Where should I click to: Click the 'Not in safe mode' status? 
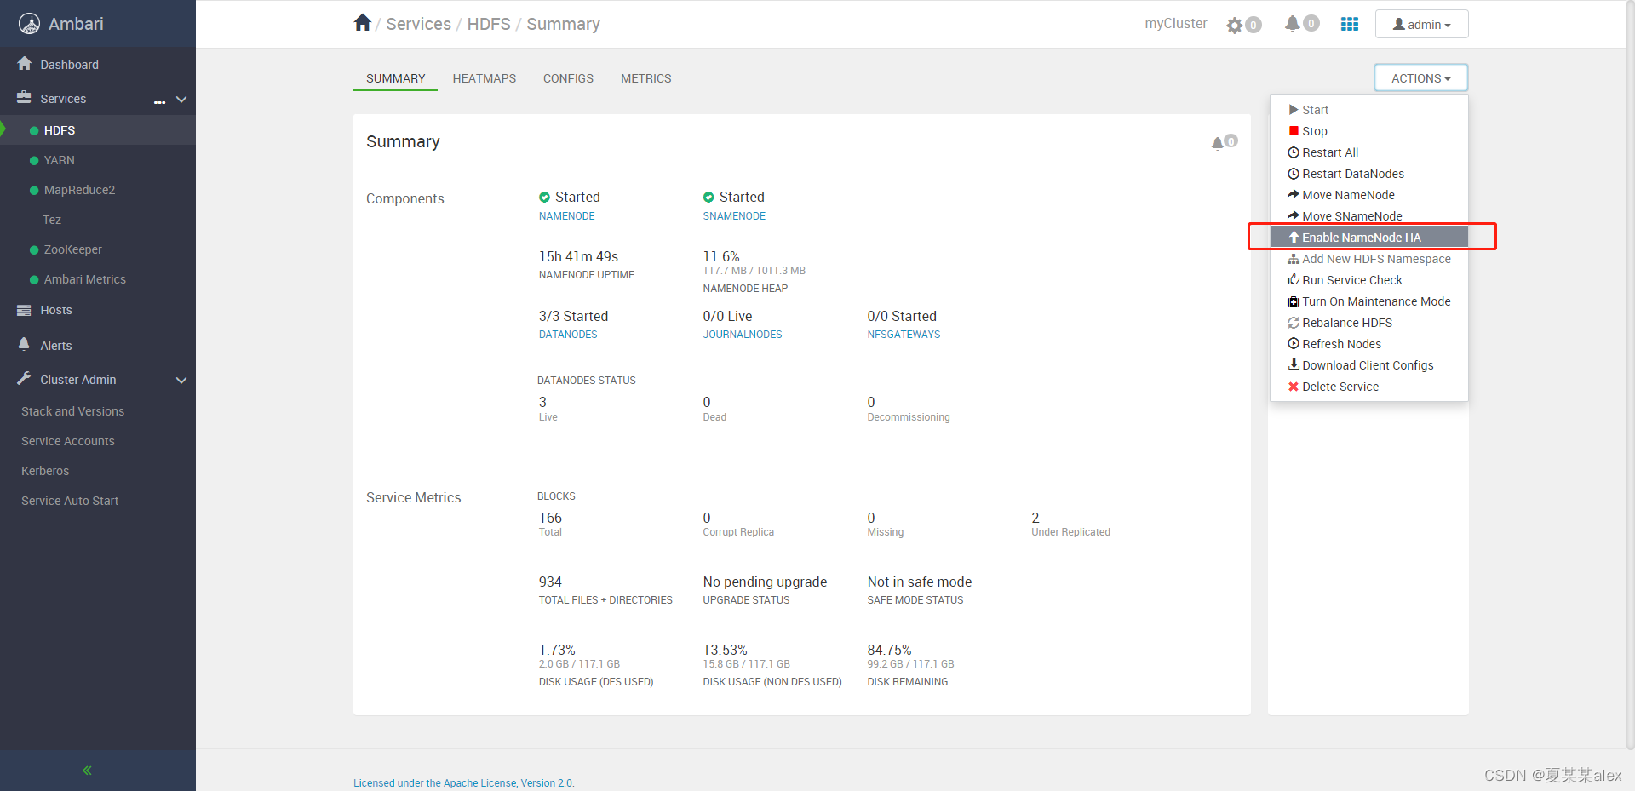pos(920,582)
